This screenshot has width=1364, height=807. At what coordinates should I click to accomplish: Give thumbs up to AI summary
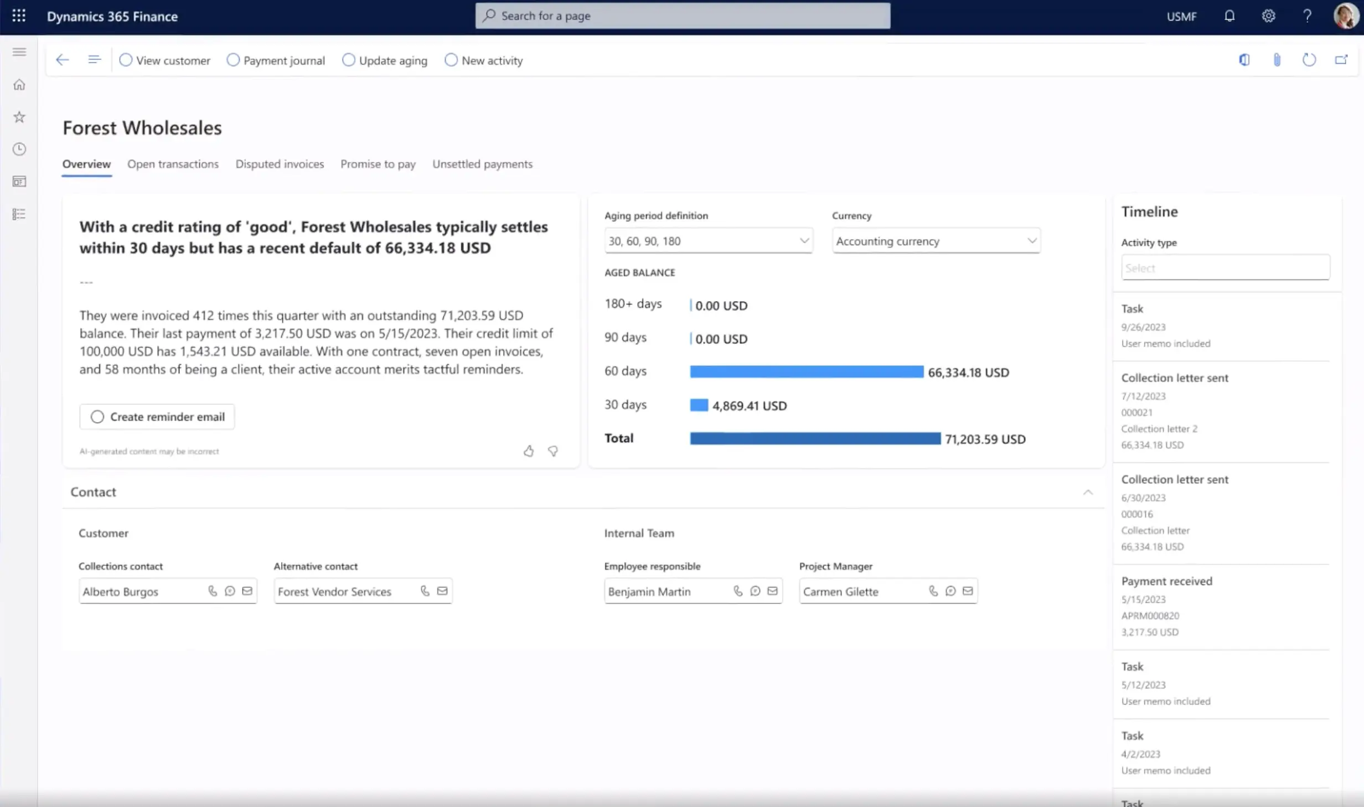529,451
